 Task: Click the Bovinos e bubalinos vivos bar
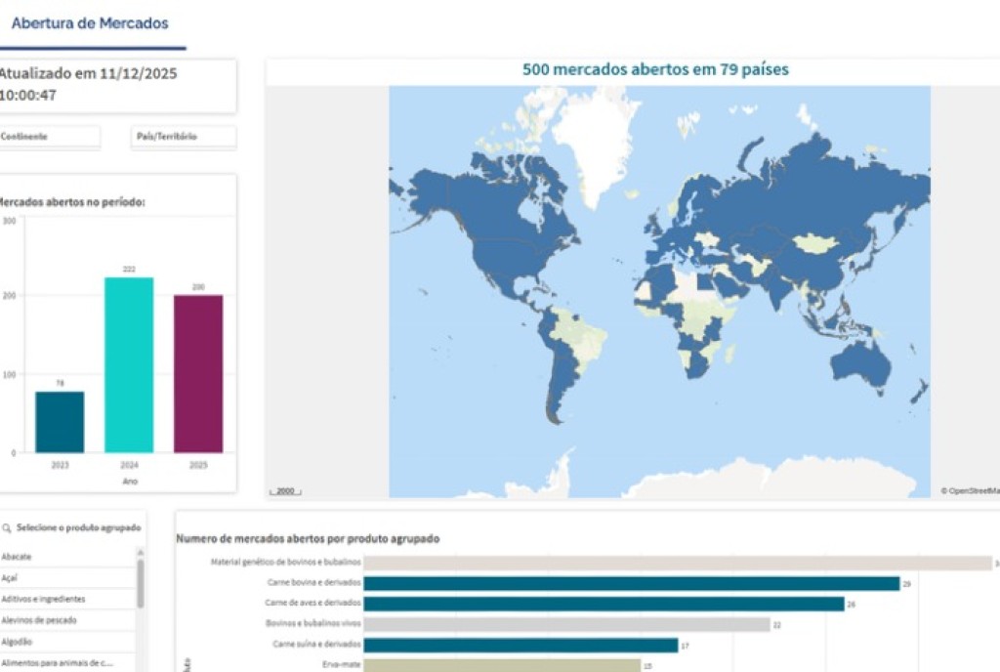tap(566, 624)
